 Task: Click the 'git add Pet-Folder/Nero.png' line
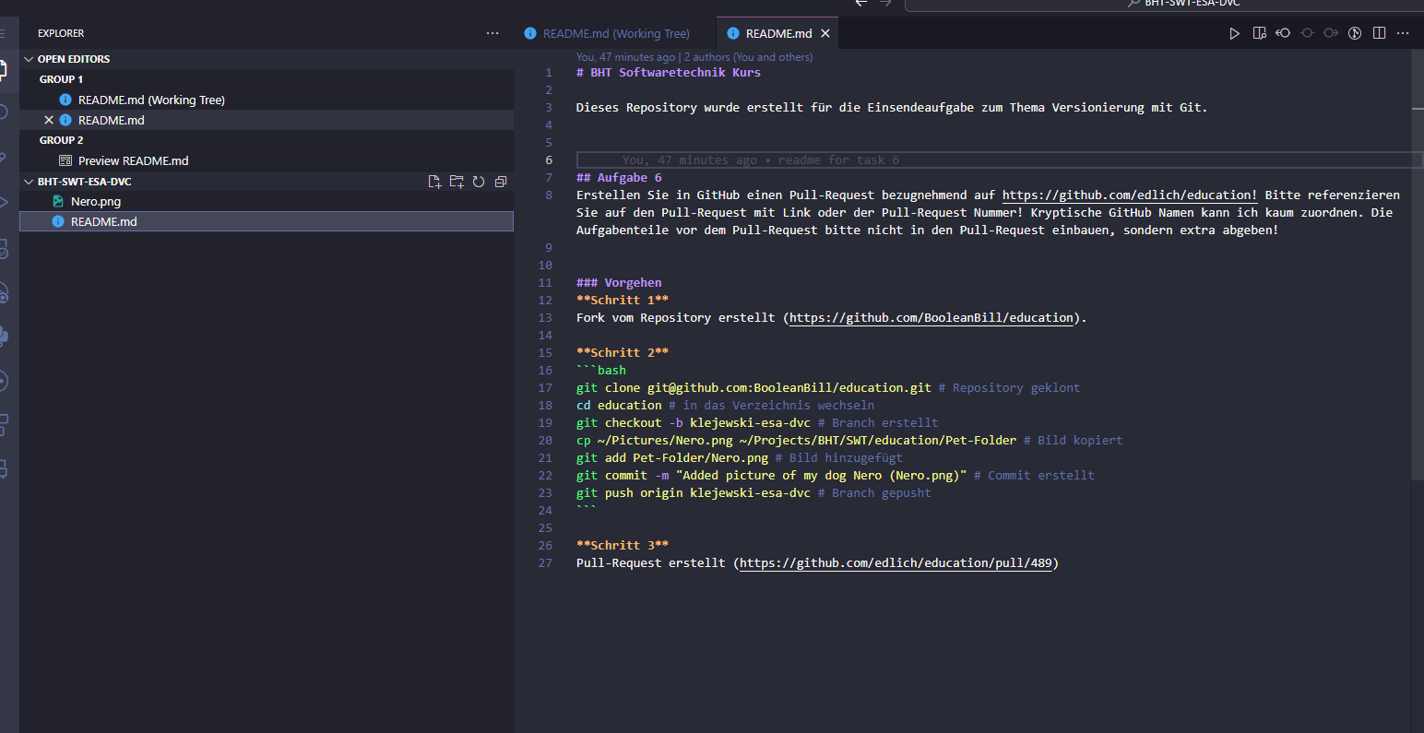click(x=740, y=458)
